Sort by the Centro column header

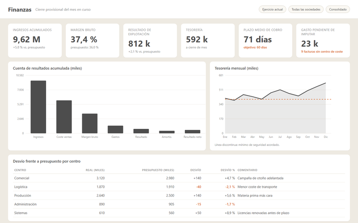point(20,170)
